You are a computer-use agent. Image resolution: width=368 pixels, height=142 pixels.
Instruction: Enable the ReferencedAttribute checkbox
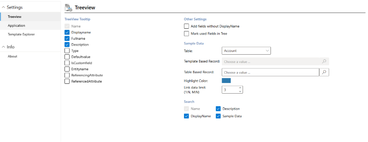coord(67,81)
